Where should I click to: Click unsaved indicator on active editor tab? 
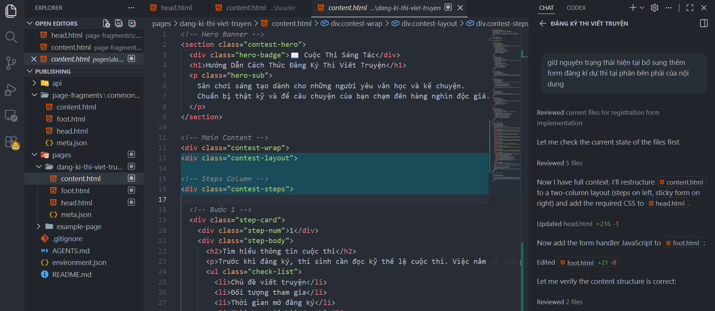pos(448,7)
